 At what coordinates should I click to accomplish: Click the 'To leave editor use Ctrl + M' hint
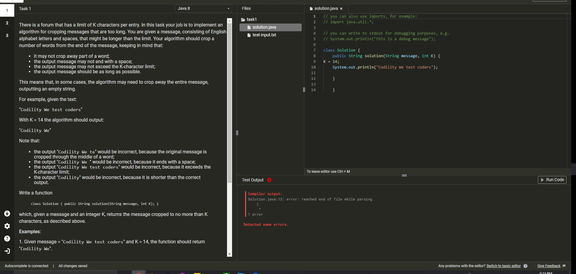pyautogui.click(x=328, y=172)
